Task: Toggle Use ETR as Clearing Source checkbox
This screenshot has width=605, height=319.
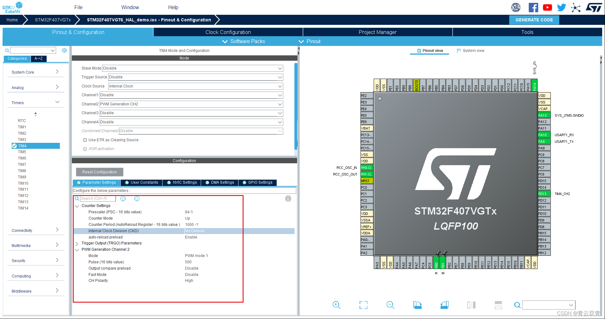Action: pyautogui.click(x=85, y=140)
